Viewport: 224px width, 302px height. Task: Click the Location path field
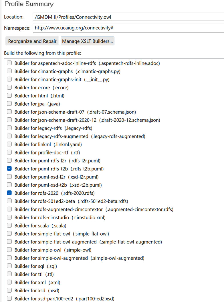[x=128, y=17]
